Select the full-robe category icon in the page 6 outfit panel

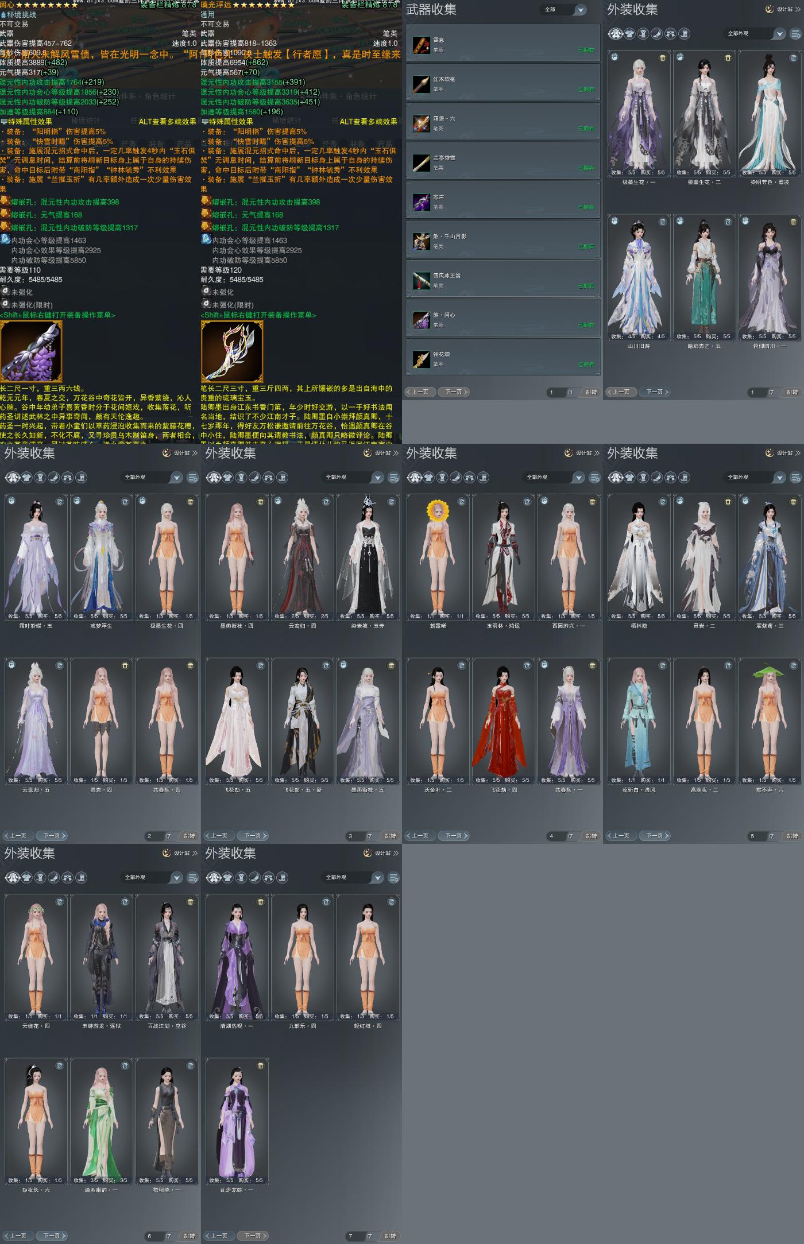point(13,878)
